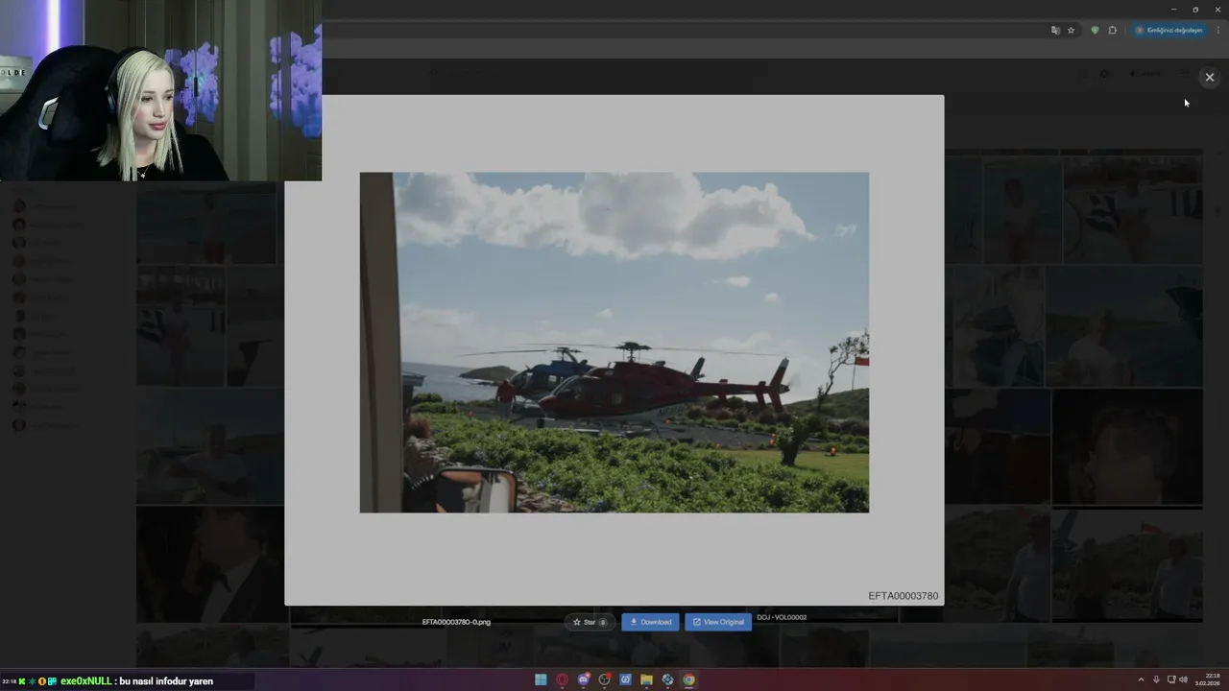Click the file name EFTA00003780-0.png

(x=456, y=622)
